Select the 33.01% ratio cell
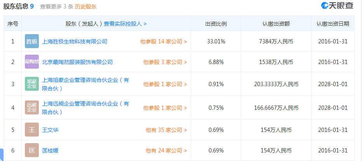This screenshot has width=362, height=161. (x=216, y=42)
